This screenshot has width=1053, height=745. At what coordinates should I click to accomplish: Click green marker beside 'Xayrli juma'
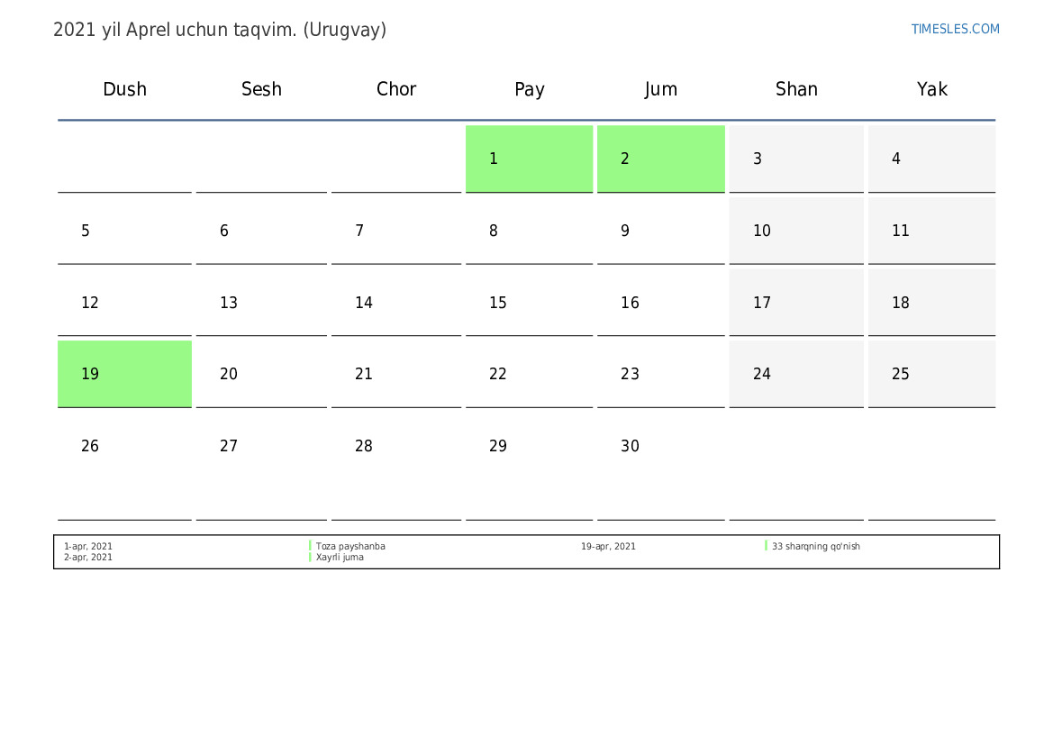(x=310, y=557)
